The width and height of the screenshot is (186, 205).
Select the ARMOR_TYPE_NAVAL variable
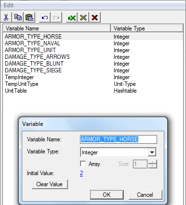(x=32, y=43)
